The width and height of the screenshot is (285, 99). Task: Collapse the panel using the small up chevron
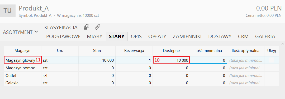tap(282, 44)
